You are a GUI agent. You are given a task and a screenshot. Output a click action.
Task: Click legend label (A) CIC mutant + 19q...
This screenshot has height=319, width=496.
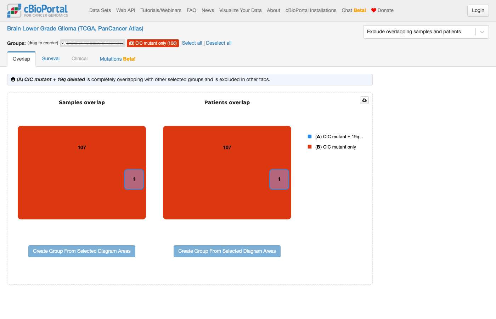[x=339, y=137]
